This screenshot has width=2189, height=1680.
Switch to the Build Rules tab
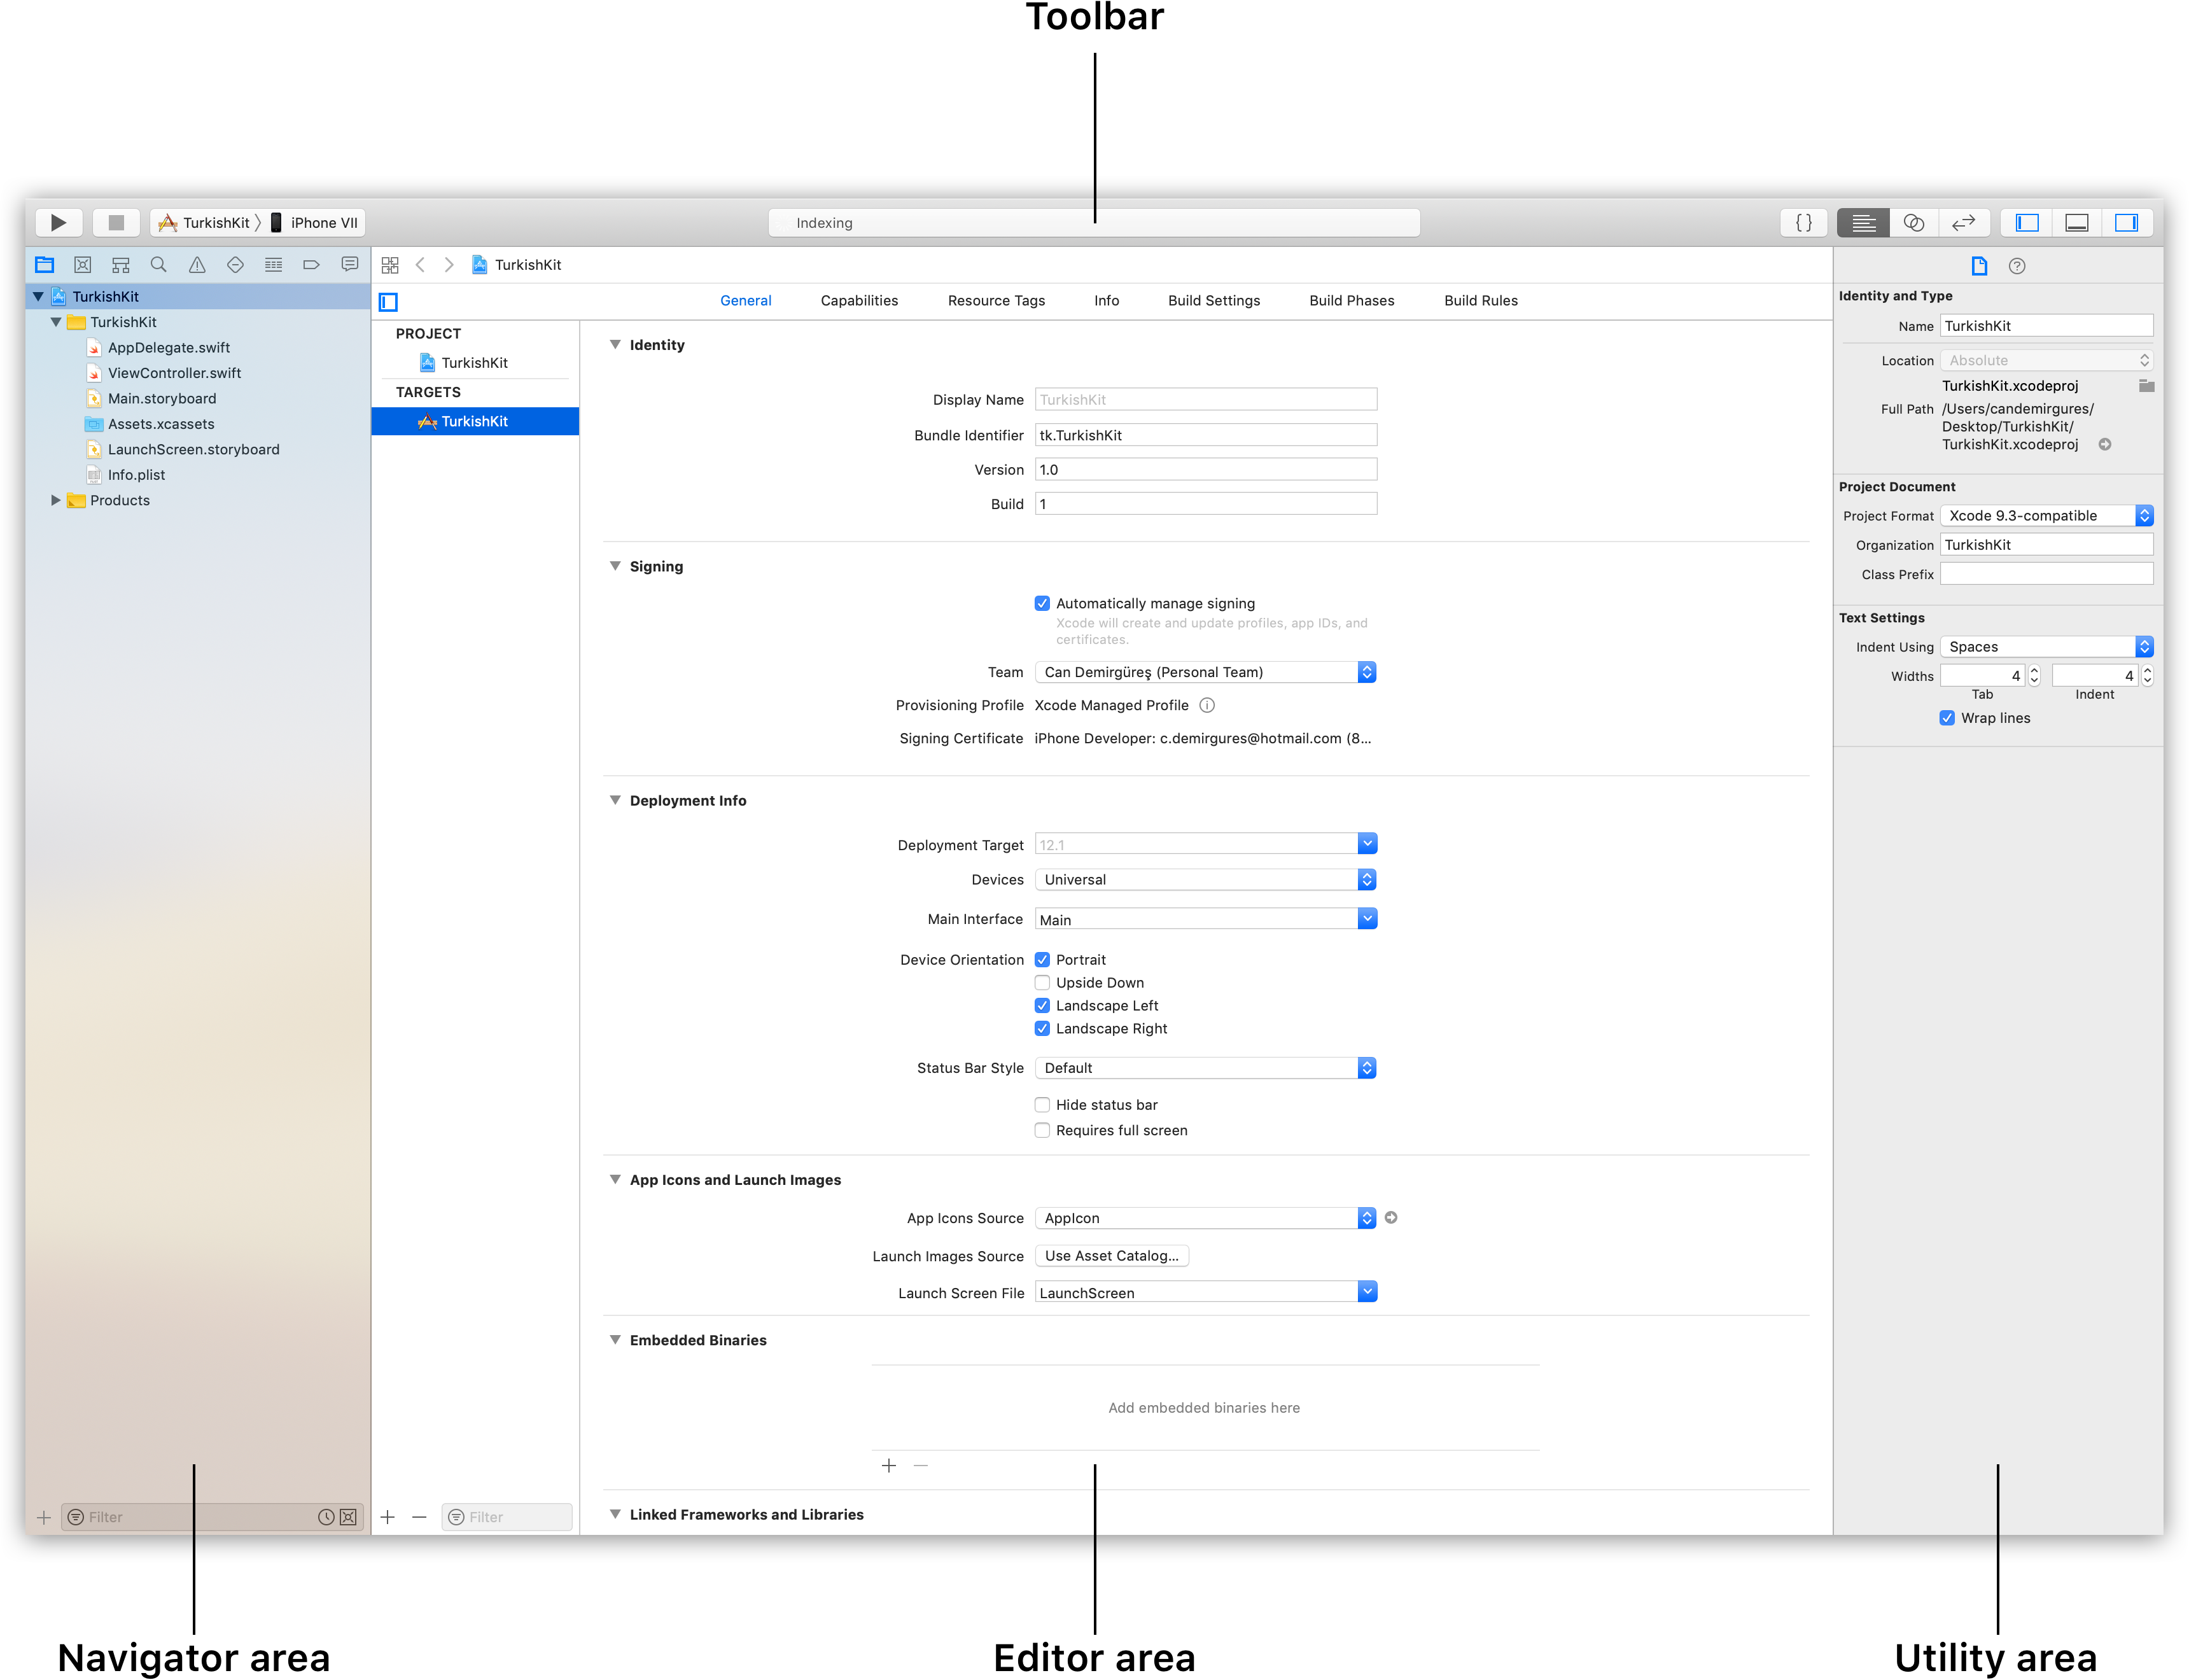point(1481,301)
